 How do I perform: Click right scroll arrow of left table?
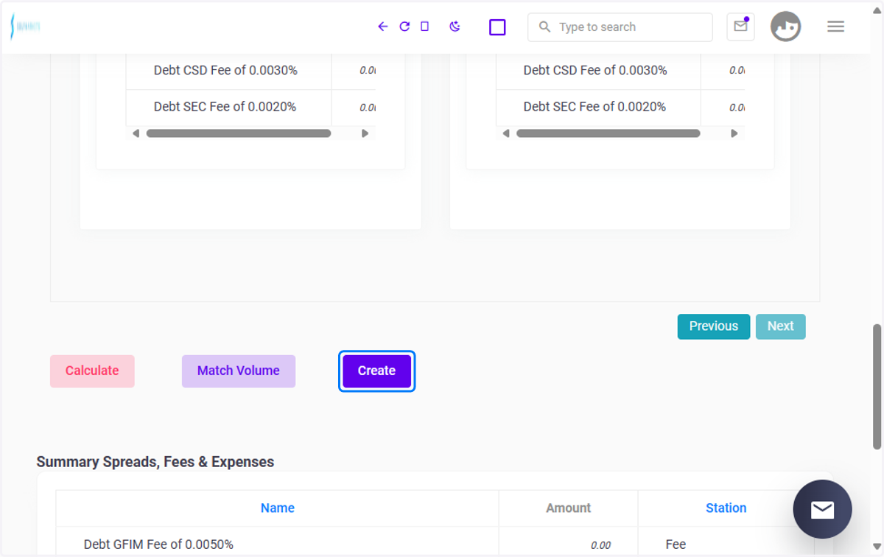tap(365, 133)
